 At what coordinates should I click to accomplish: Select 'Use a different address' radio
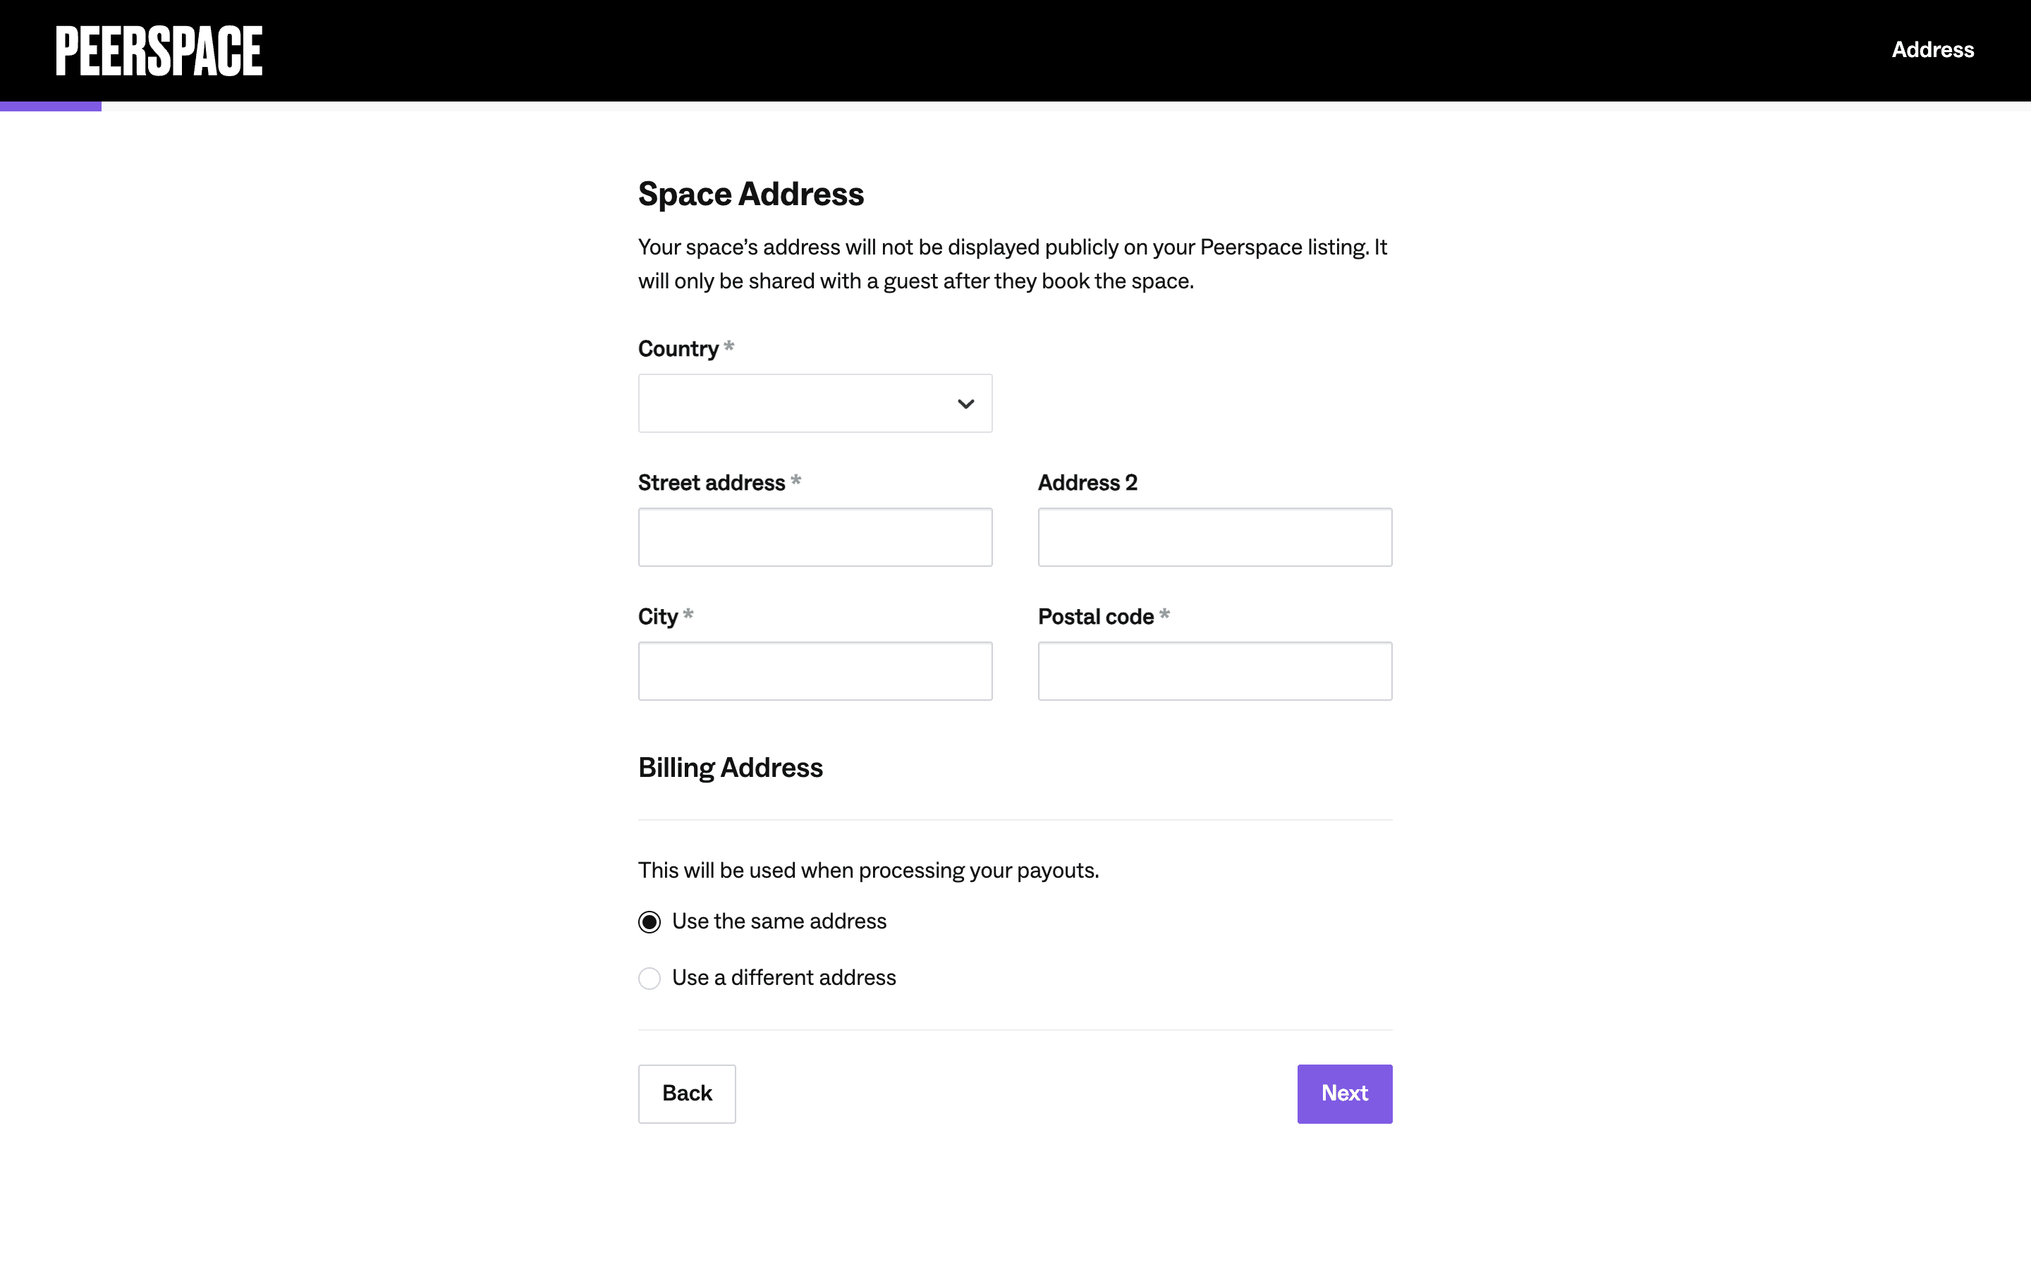click(649, 978)
